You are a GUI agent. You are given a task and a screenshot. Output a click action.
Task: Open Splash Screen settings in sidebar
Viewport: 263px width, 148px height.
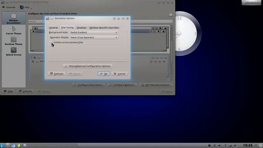[14, 51]
